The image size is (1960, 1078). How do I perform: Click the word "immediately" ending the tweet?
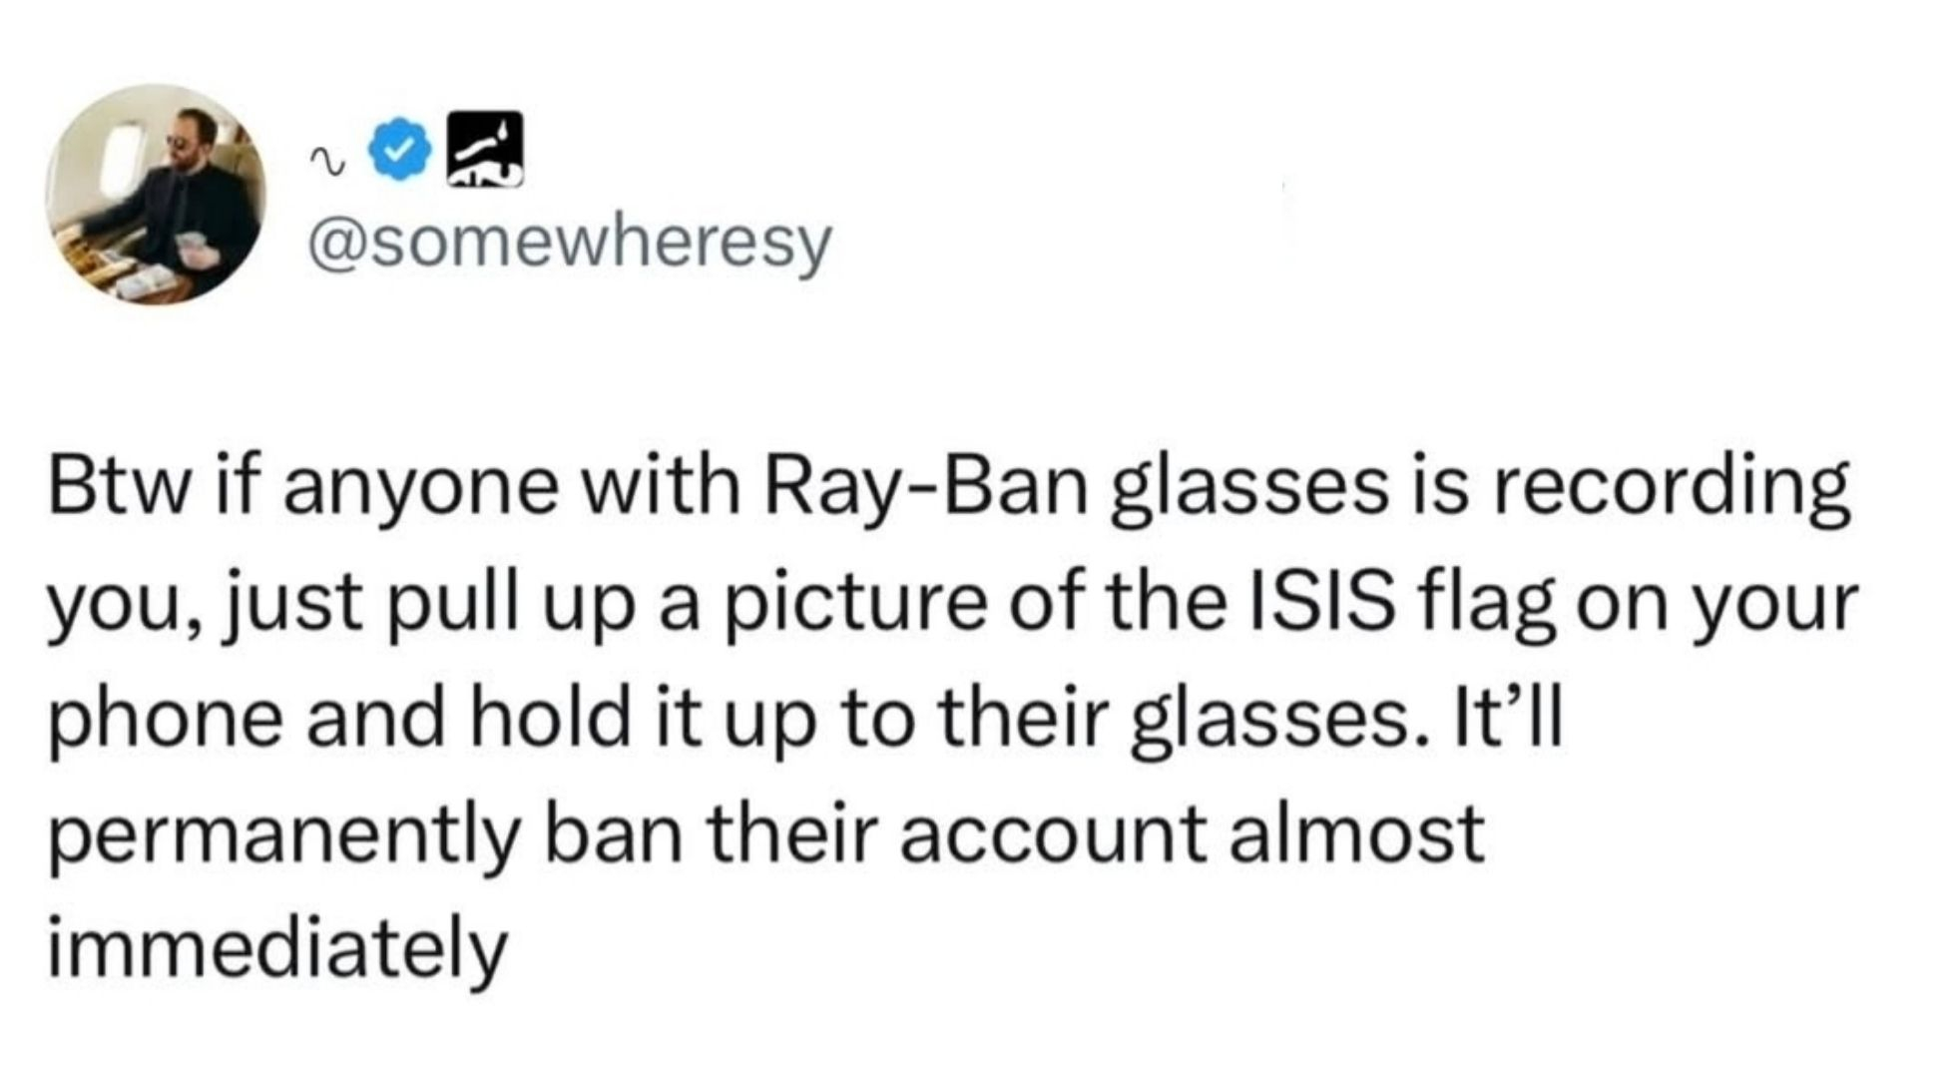click(278, 946)
